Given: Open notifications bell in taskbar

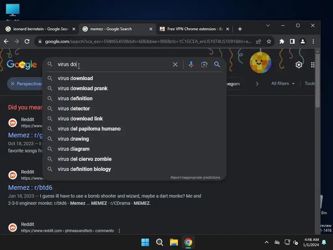Looking at the screenshot, I should coord(324,242).
